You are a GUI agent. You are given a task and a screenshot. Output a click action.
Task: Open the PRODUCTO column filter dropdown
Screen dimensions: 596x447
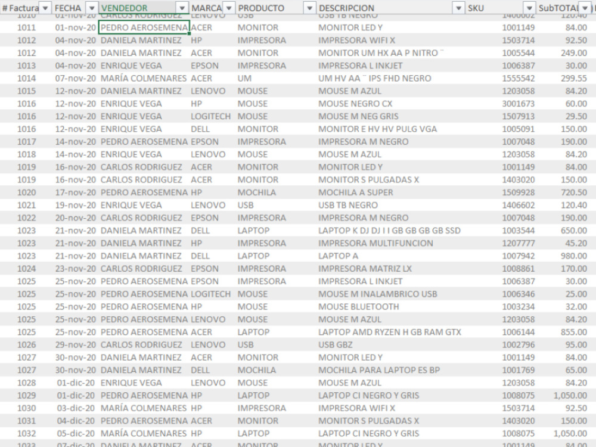point(310,8)
